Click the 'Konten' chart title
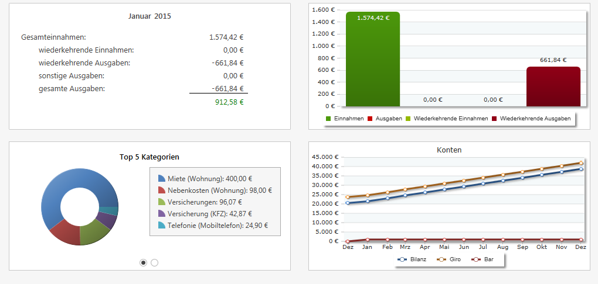The width and height of the screenshot is (598, 284). coord(449,150)
